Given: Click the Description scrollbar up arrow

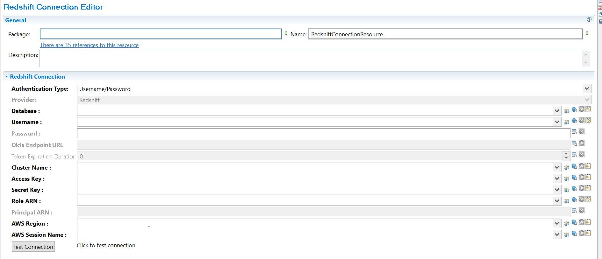Looking at the screenshot, I should (x=586, y=54).
